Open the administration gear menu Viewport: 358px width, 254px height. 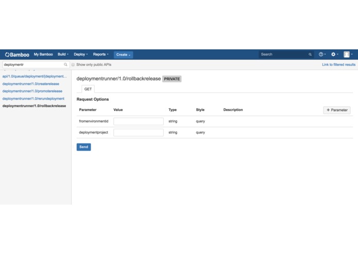coord(334,55)
